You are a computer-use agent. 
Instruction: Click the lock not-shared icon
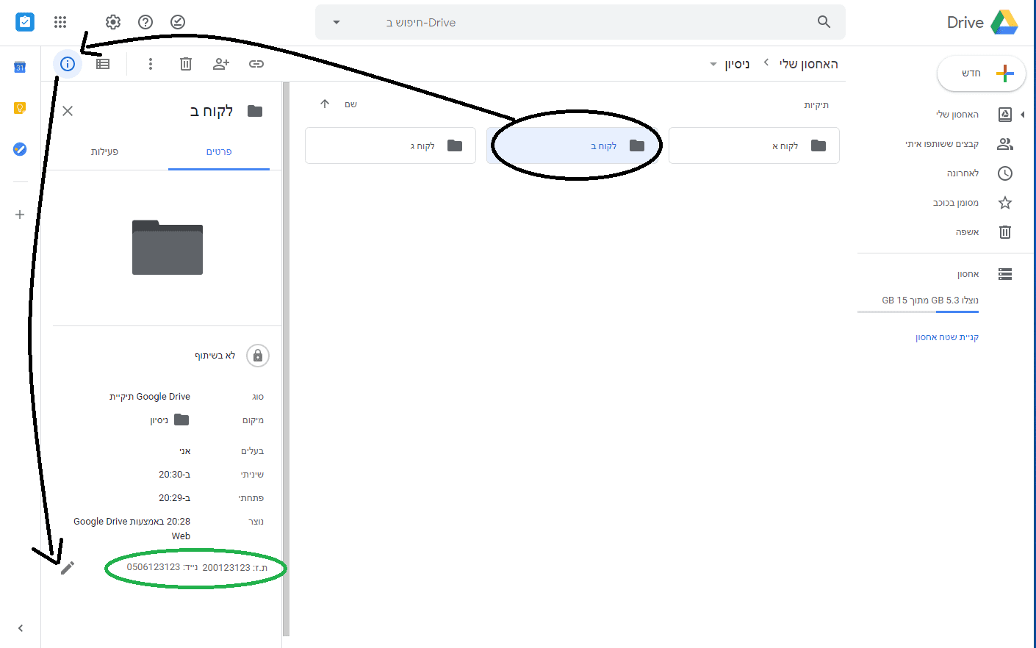pyautogui.click(x=258, y=356)
